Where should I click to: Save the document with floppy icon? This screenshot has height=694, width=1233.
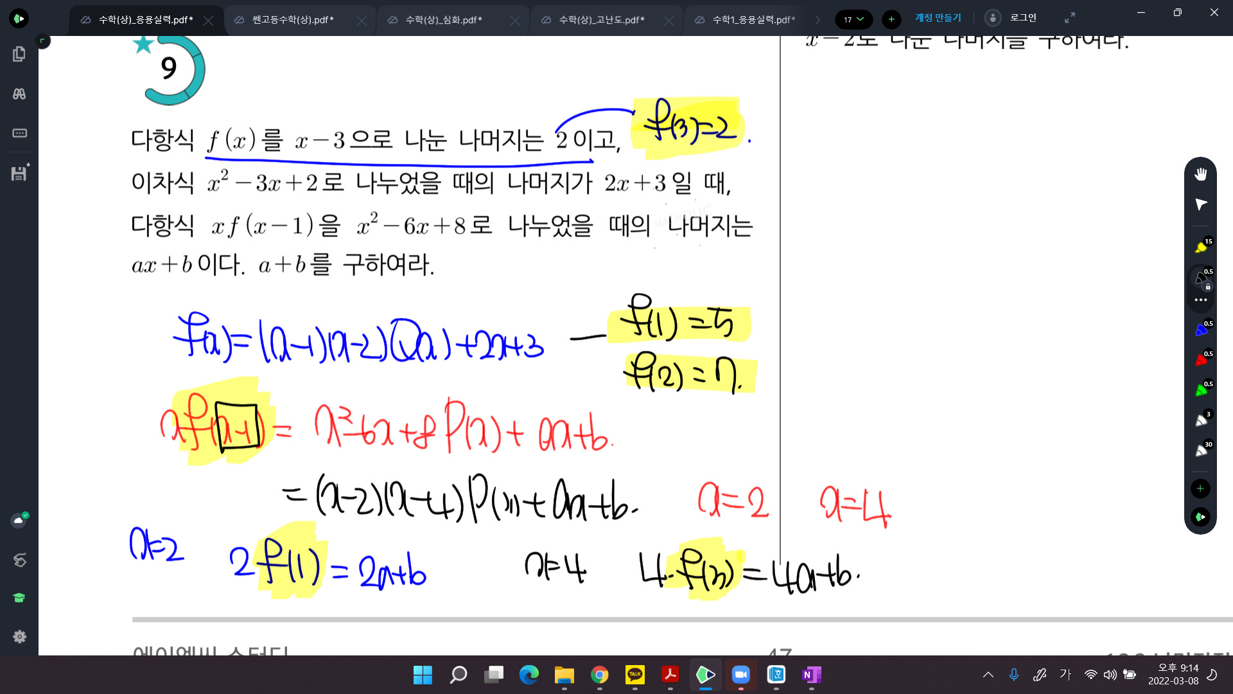click(x=19, y=173)
